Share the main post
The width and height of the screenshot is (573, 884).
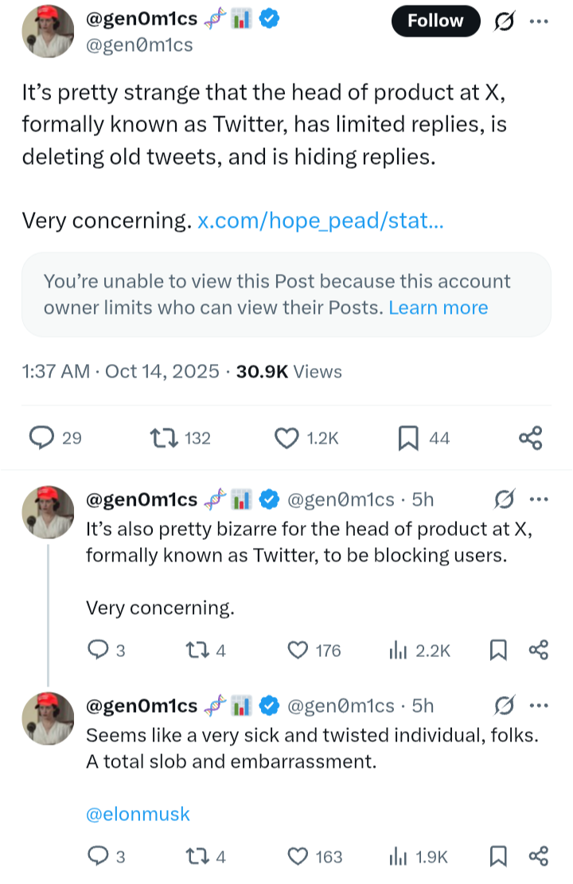[x=530, y=437]
